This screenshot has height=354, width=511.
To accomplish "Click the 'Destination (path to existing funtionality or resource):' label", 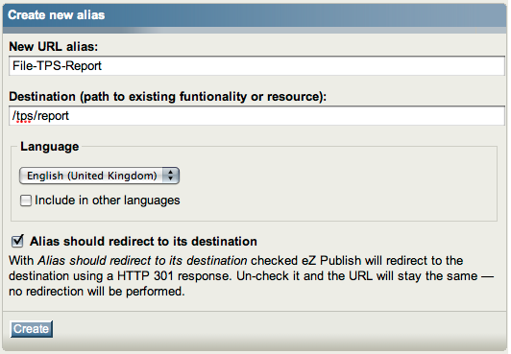I will (x=167, y=97).
